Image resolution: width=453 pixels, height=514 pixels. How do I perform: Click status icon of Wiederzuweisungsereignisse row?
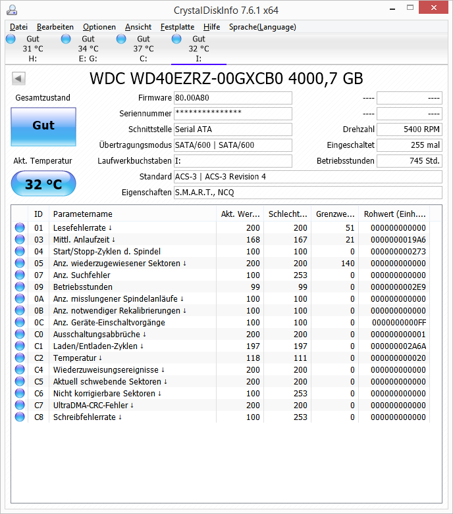(x=20, y=369)
